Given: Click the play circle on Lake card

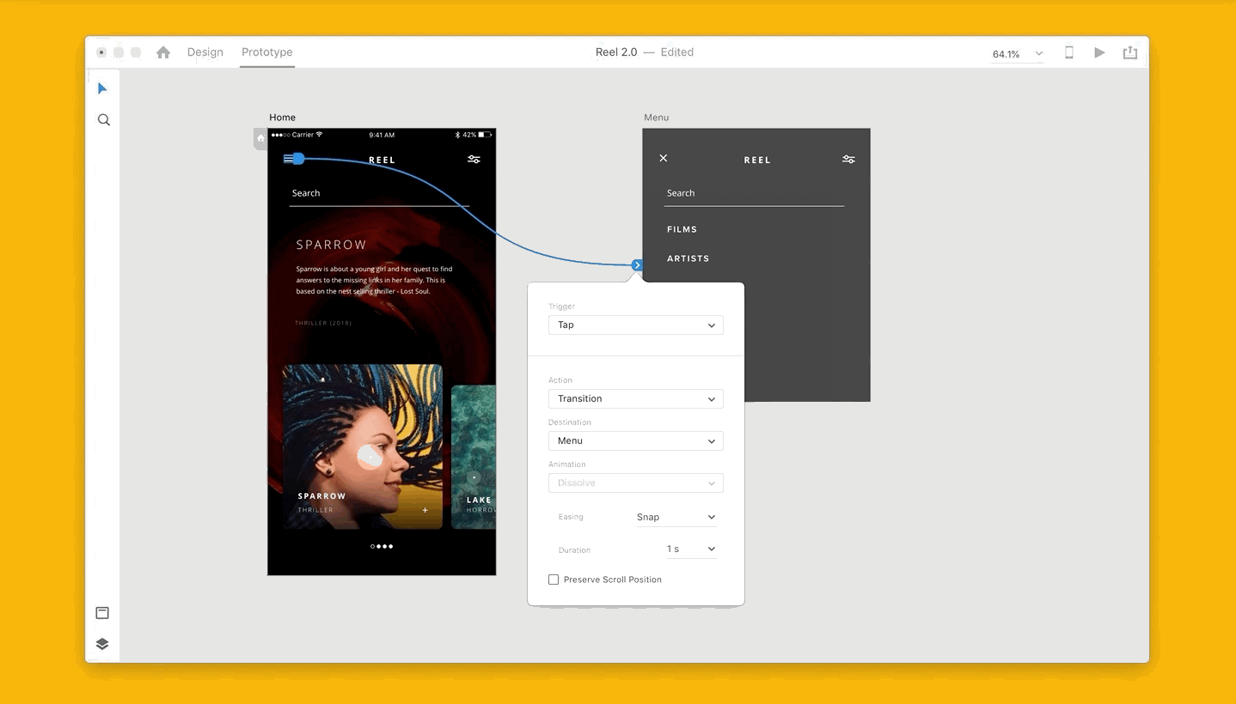Looking at the screenshot, I should (x=474, y=476).
